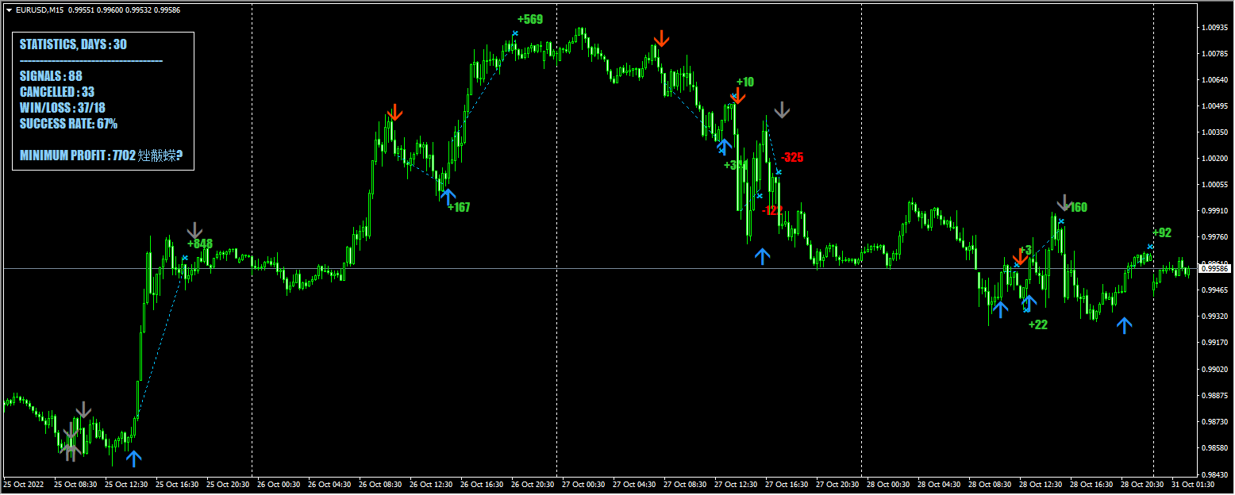Click the SUCCESS RATE: 67% statistic line
This screenshot has width=1235, height=495.
coord(72,124)
